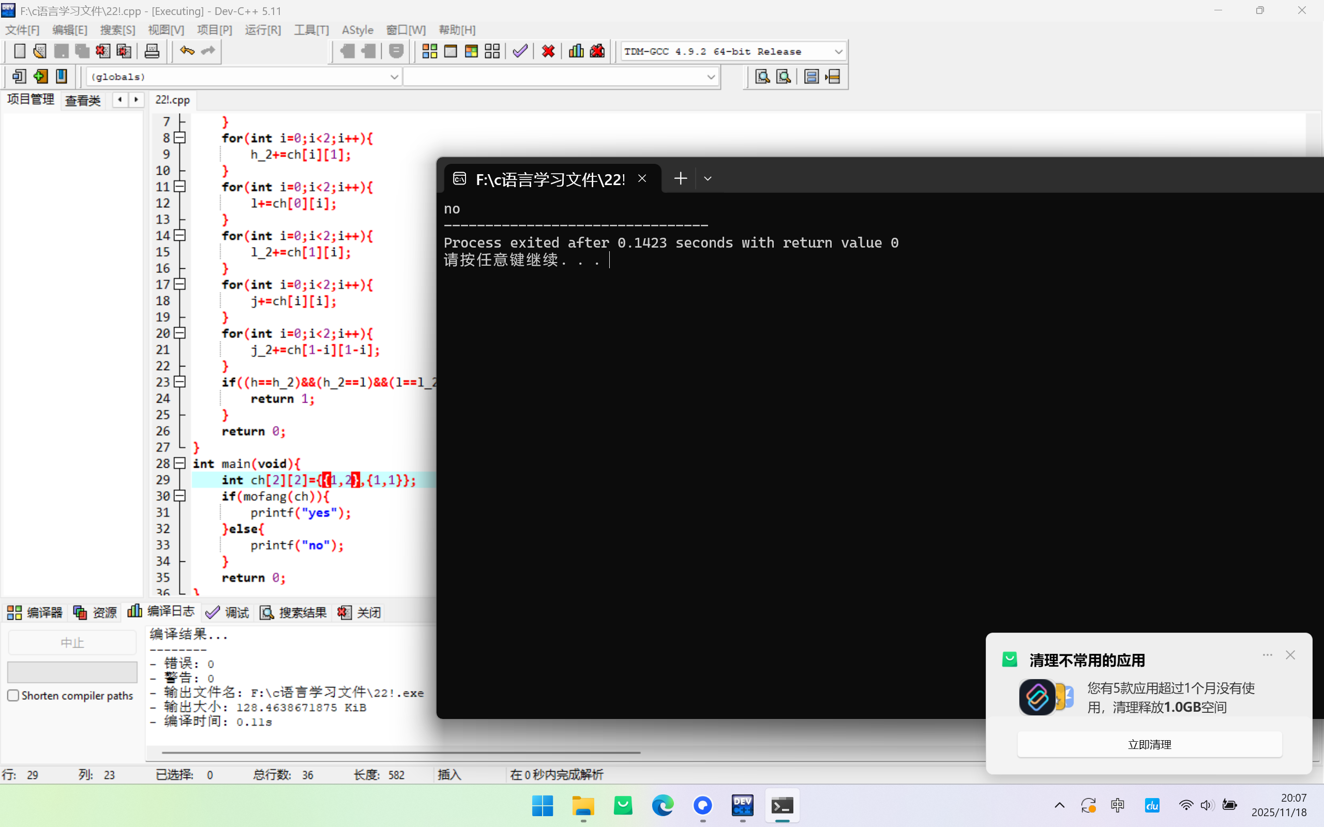Click the Compile toolbar icon

(x=429, y=51)
